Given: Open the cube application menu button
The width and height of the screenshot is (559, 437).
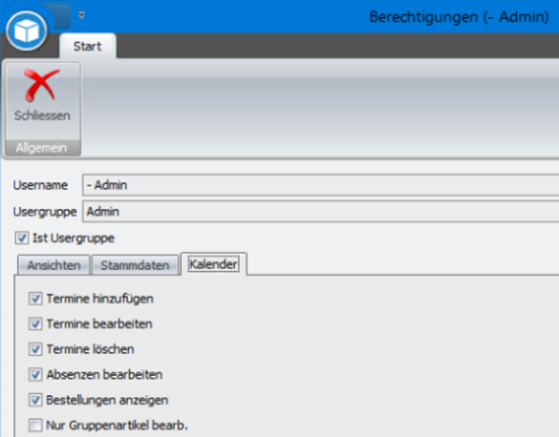Looking at the screenshot, I should click(x=27, y=31).
